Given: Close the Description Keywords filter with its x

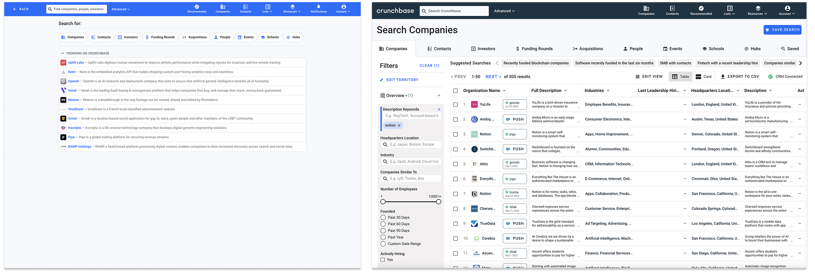Looking at the screenshot, I should tap(439, 109).
